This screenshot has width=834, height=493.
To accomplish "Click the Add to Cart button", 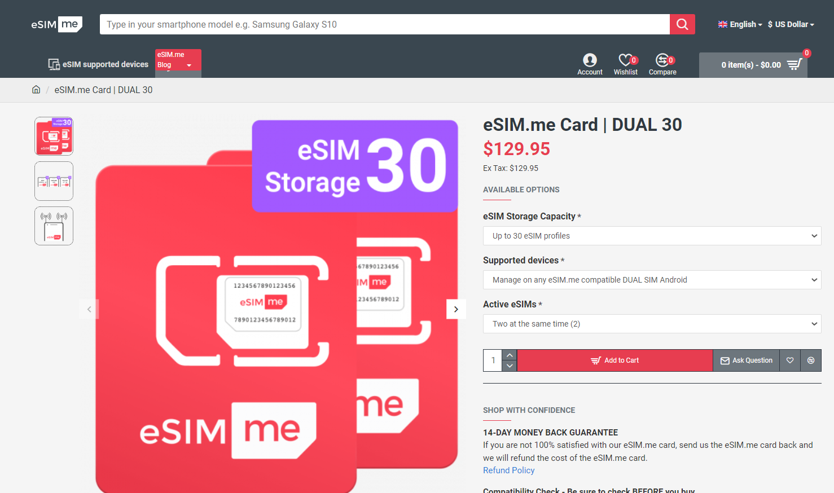I will click(x=614, y=360).
